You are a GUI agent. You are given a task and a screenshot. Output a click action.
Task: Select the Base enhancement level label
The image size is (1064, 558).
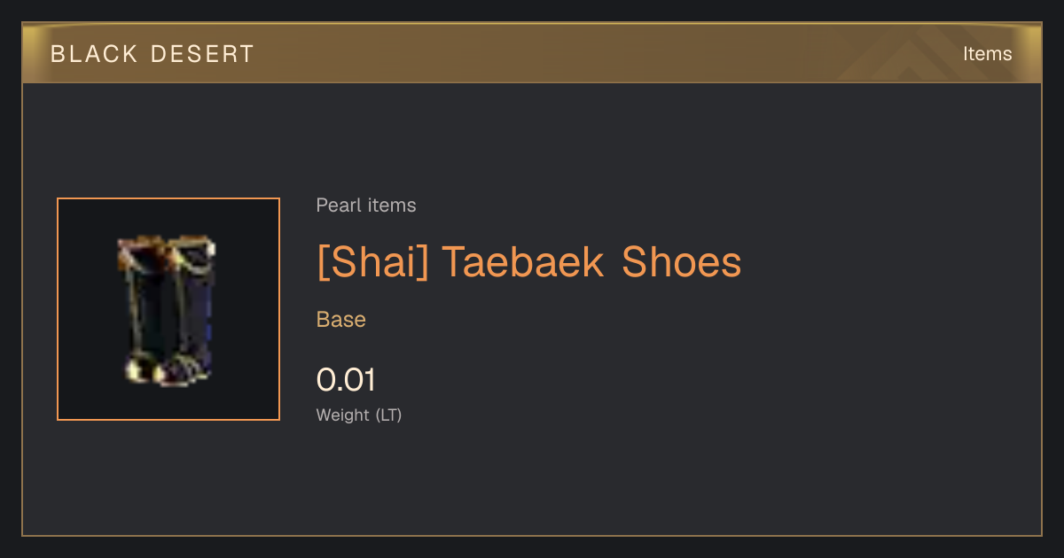[x=341, y=320]
